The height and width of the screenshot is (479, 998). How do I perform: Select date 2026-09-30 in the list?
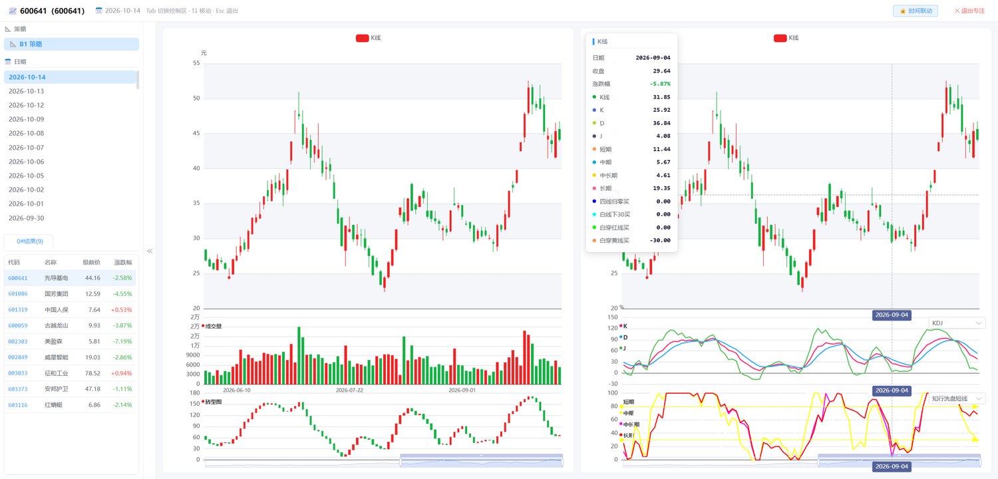69,218
